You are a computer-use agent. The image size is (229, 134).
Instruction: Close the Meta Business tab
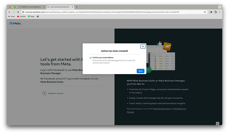click(x=72, y=7)
